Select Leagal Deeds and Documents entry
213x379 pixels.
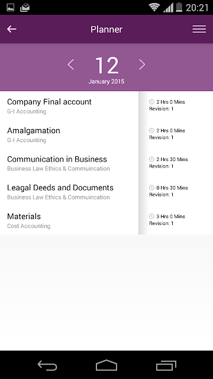coord(69,192)
